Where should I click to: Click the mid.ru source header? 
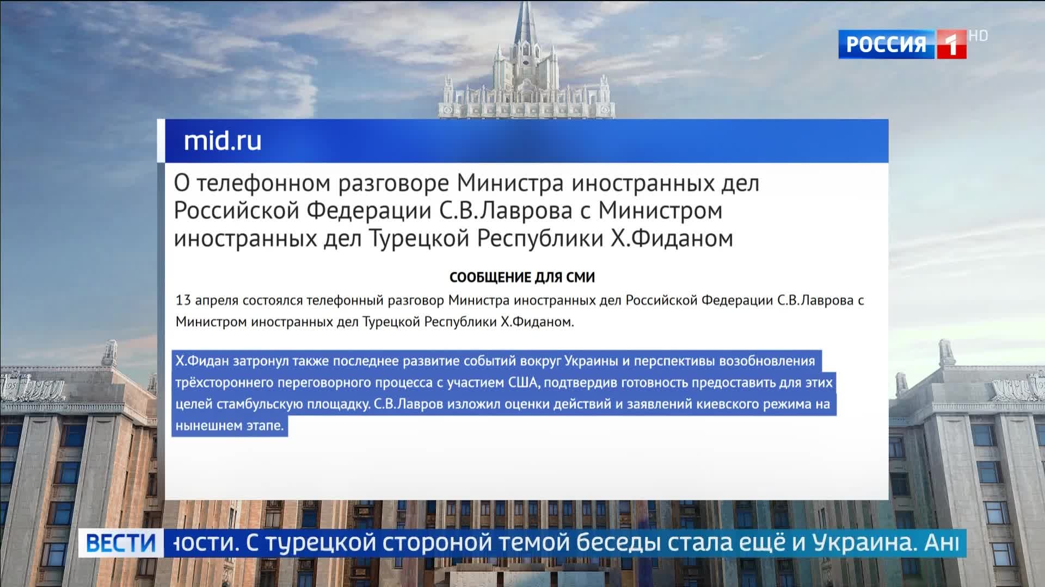pyautogui.click(x=223, y=141)
